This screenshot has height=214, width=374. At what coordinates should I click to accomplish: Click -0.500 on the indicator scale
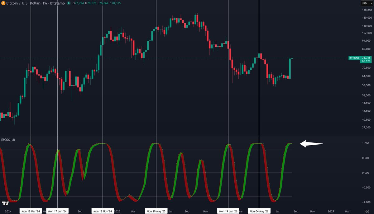tap(366, 188)
